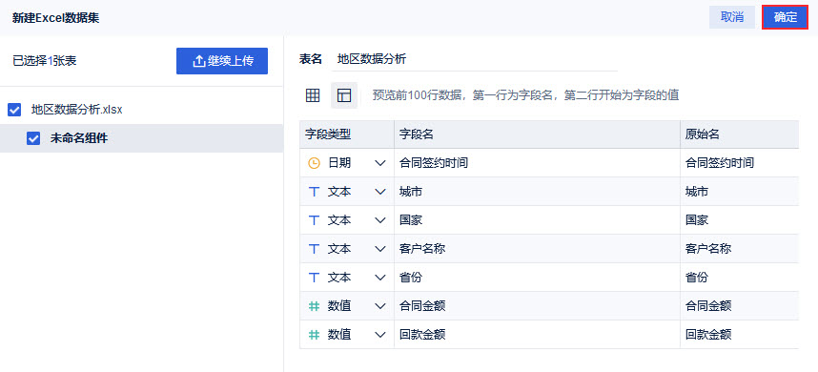Click the 回款金额 original name cell
Viewport: 818px width, 372px height.
pos(739,335)
